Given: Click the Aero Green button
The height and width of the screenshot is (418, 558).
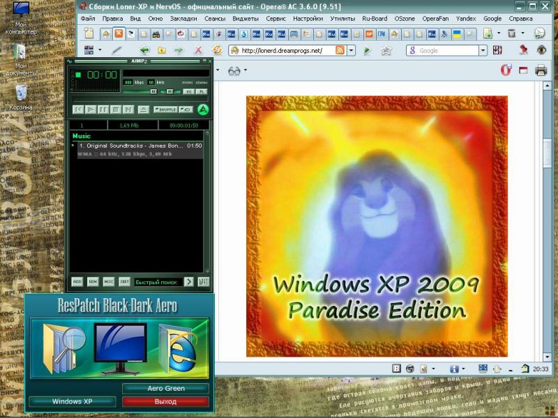Looking at the screenshot, I should [x=165, y=388].
